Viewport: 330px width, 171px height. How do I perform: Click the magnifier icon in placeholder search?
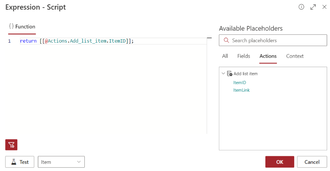226,40
